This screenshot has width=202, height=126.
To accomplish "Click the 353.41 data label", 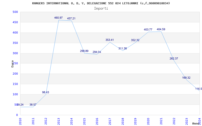I will [x=110, y=40].
